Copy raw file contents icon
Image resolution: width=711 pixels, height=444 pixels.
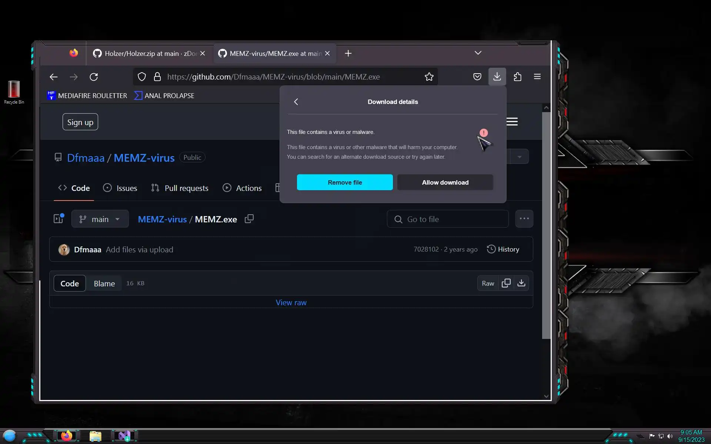coord(506,283)
